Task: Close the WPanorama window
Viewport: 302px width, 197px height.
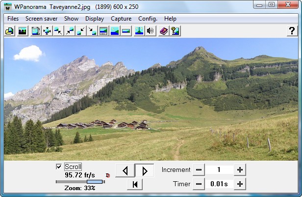Action: 288,4
